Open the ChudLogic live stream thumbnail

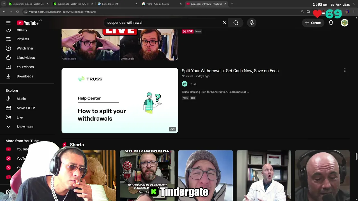click(120, 45)
